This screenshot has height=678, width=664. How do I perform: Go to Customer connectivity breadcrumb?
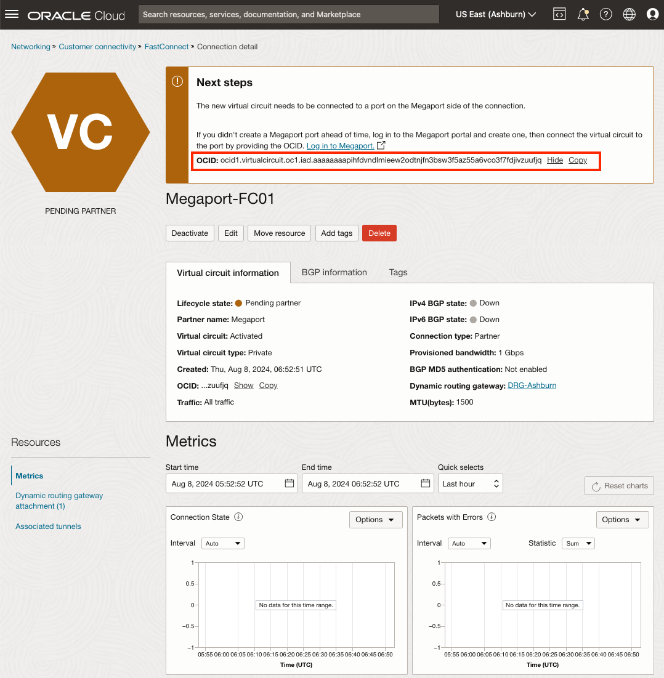pyautogui.click(x=97, y=47)
